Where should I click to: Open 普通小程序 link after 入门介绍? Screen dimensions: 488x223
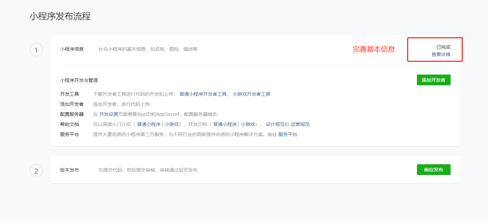(149, 124)
